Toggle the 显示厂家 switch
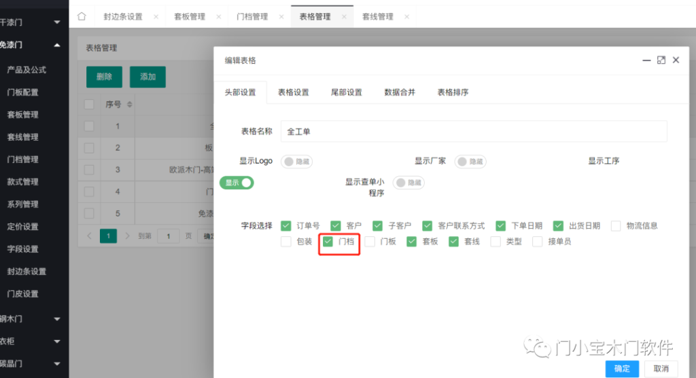The image size is (696, 378). [x=470, y=162]
